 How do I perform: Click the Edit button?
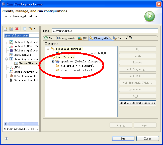pos(138,96)
